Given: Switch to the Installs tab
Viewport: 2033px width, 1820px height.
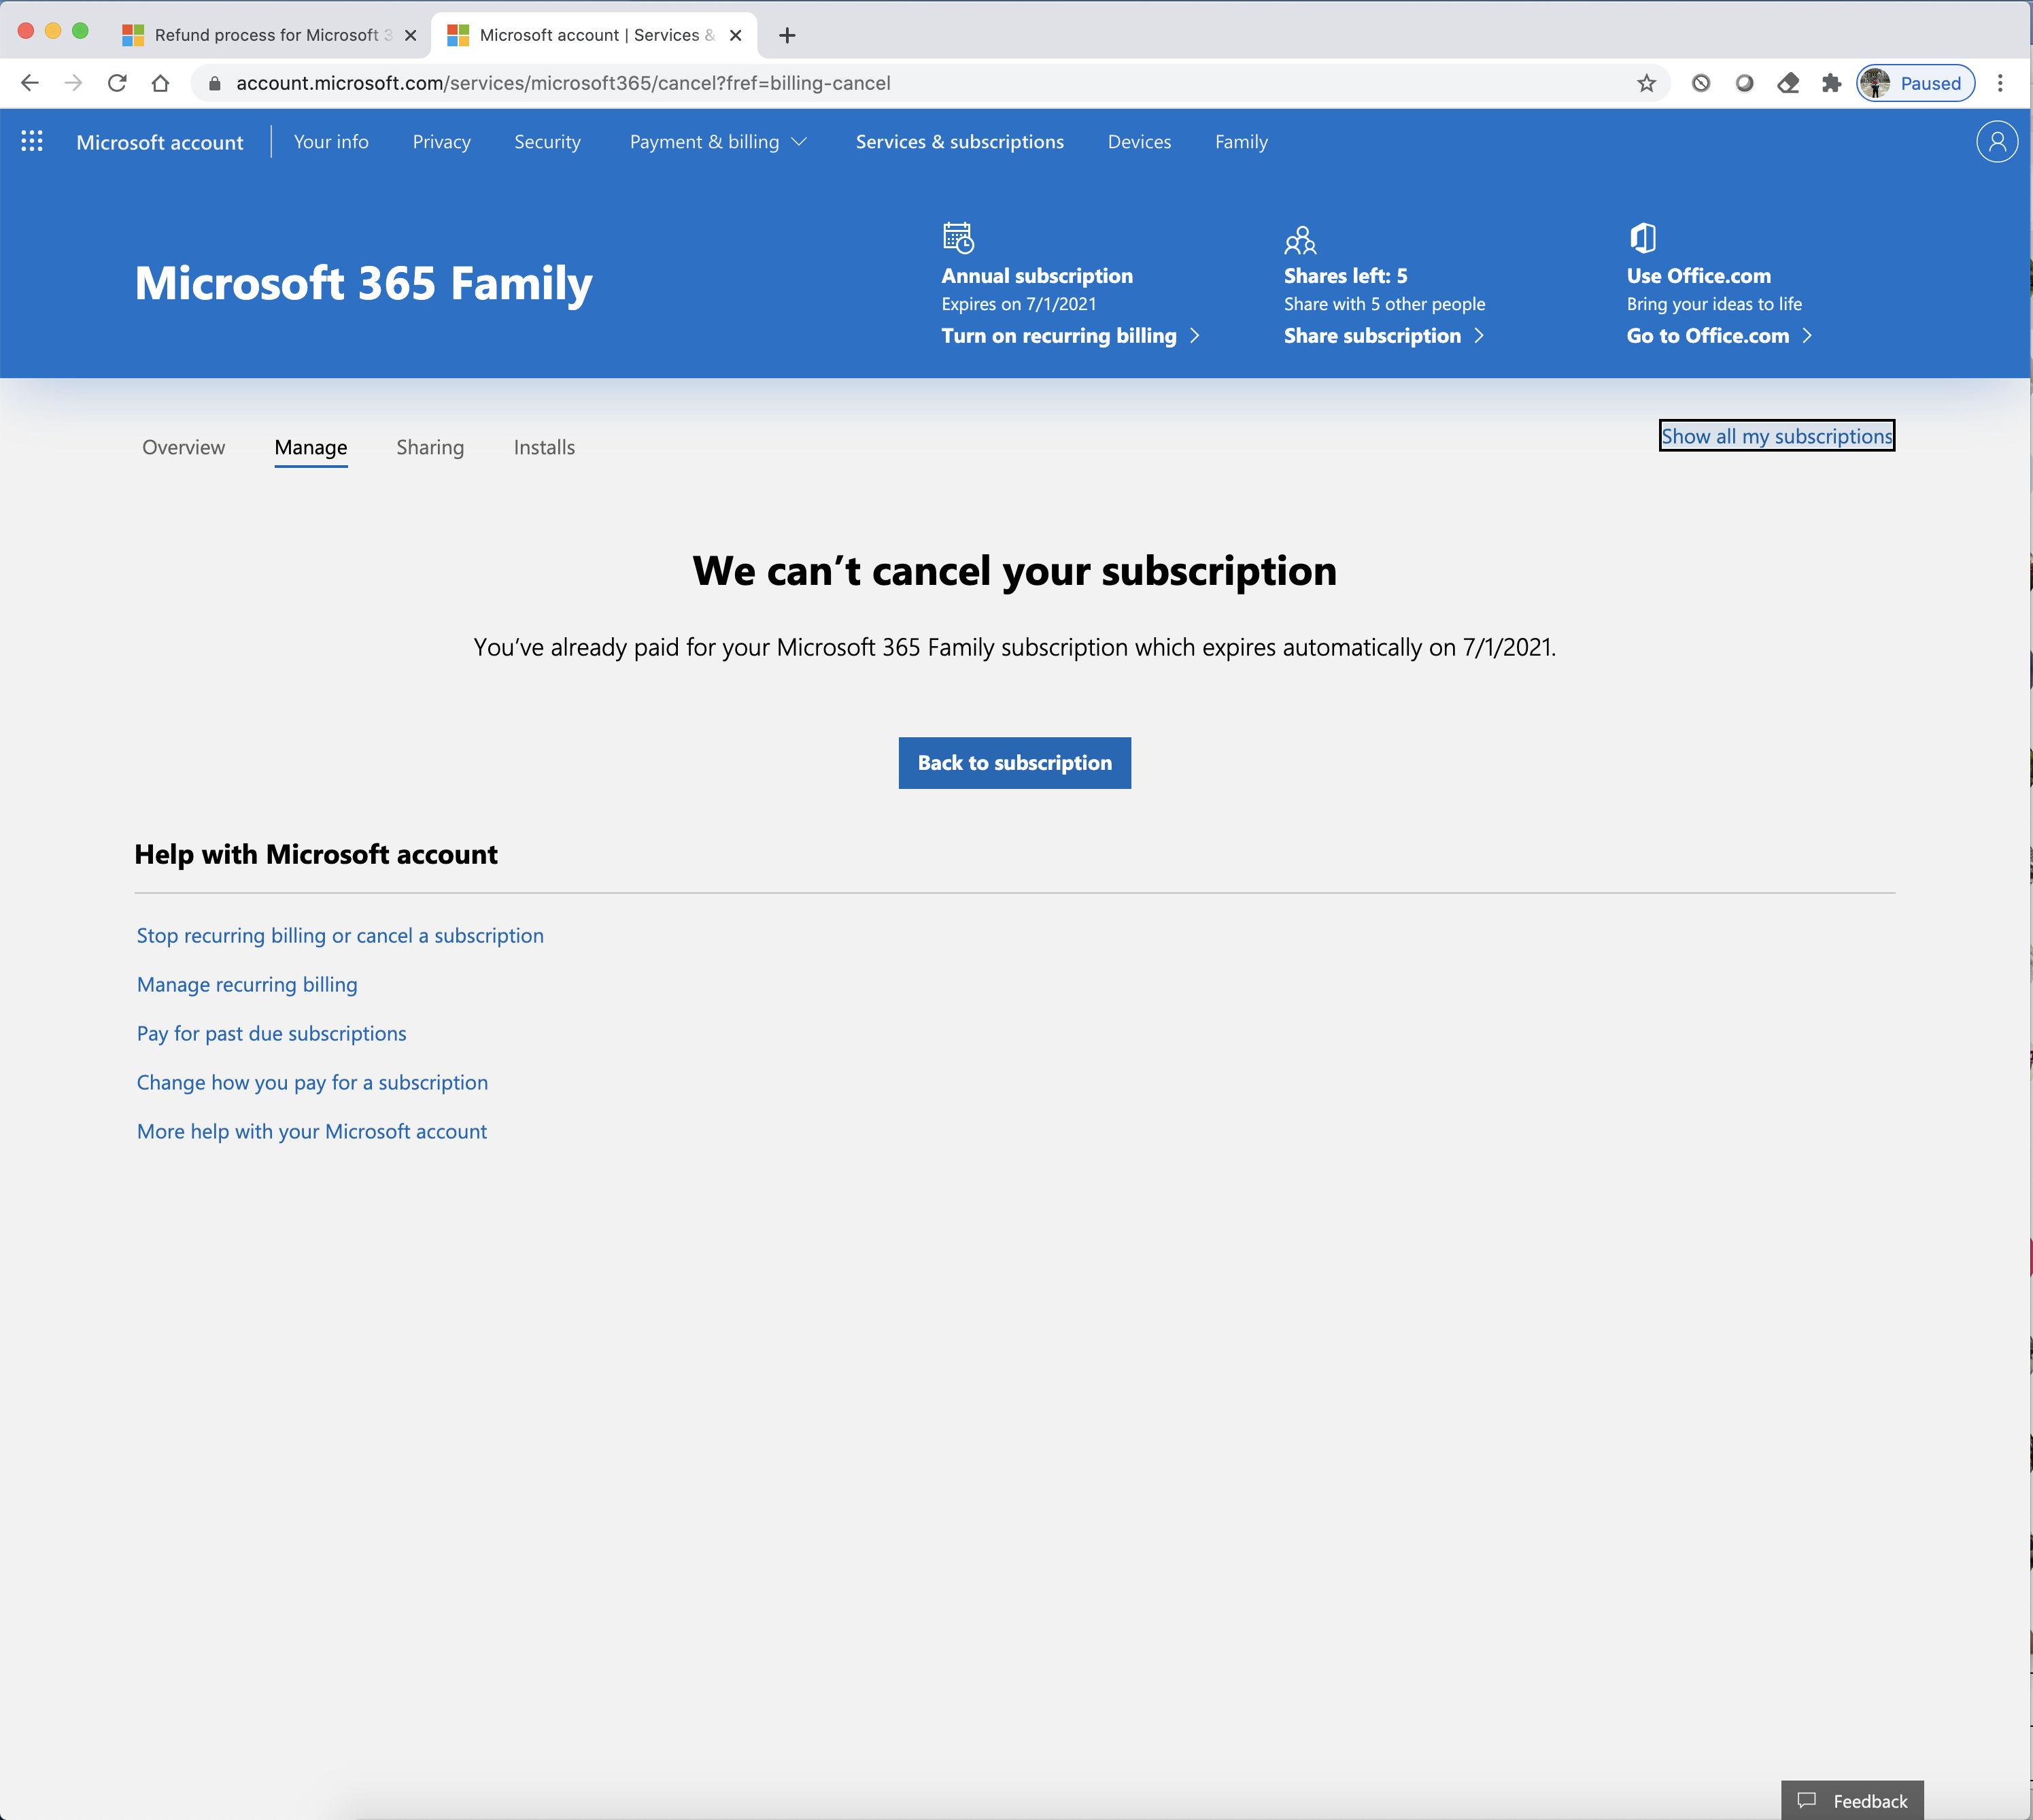Looking at the screenshot, I should pyautogui.click(x=544, y=447).
